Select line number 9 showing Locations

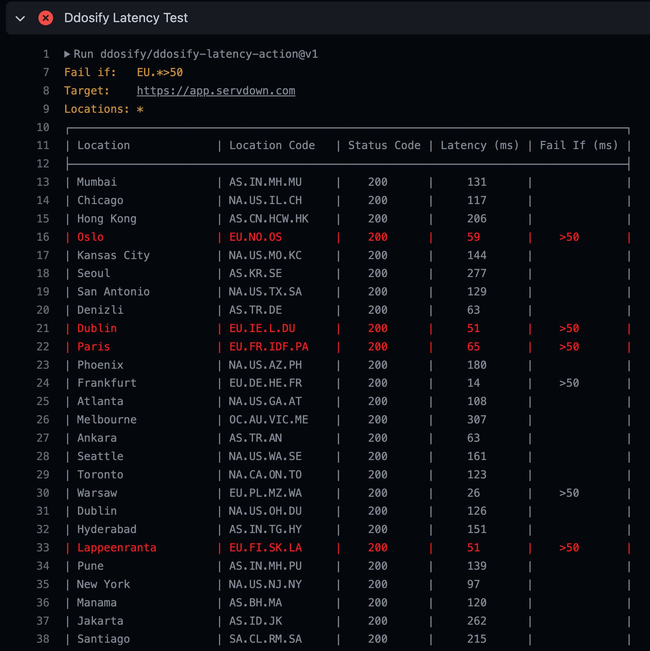(45, 109)
